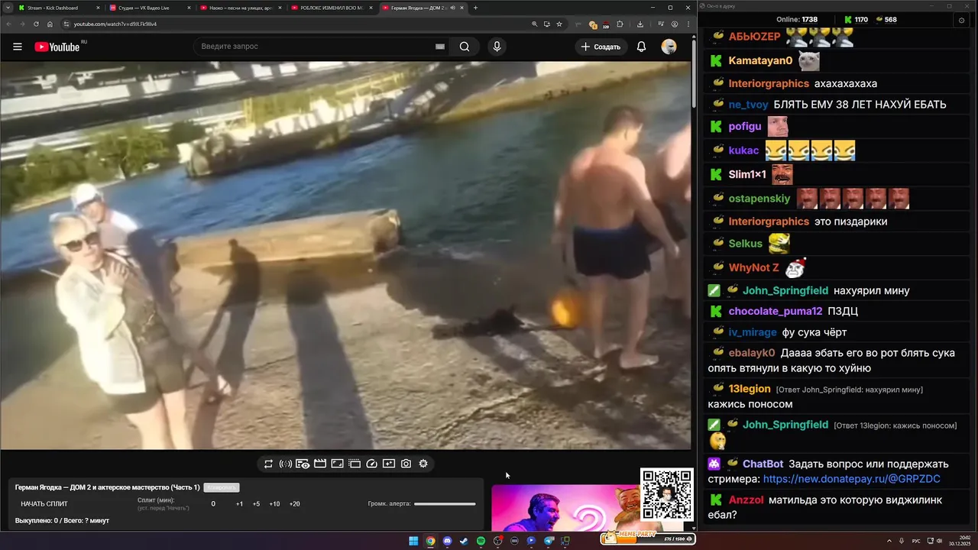
Task: Open Steam from the taskbar
Action: [464, 541]
